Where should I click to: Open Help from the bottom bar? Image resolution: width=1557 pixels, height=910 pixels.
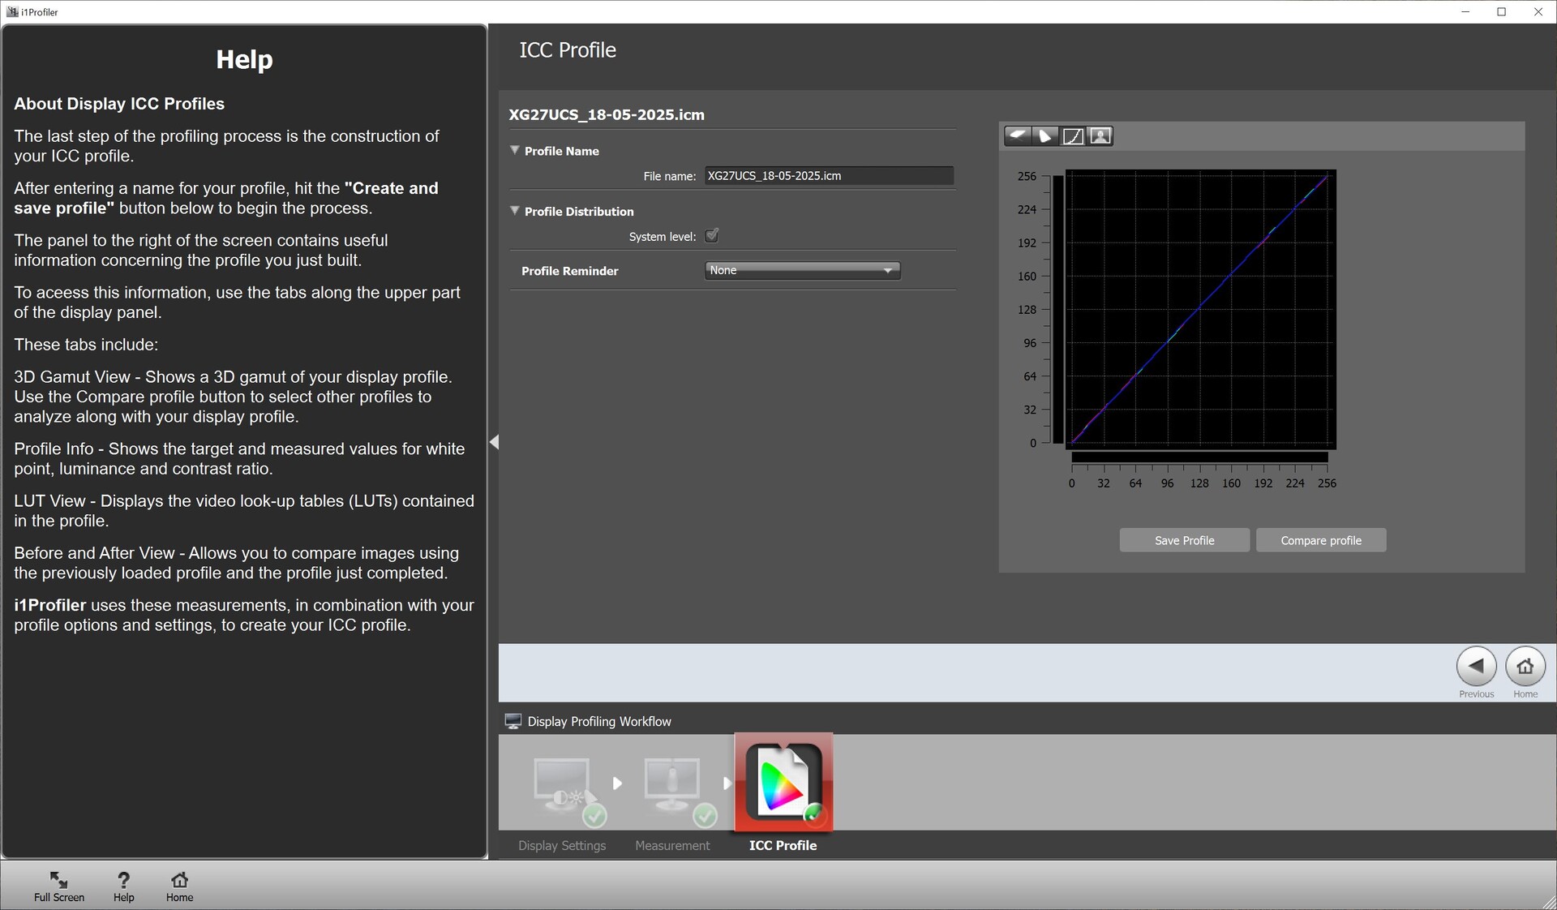coord(123,886)
